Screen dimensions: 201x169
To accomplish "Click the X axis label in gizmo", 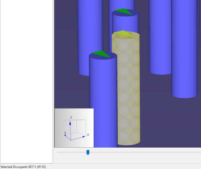I will click(88, 135).
